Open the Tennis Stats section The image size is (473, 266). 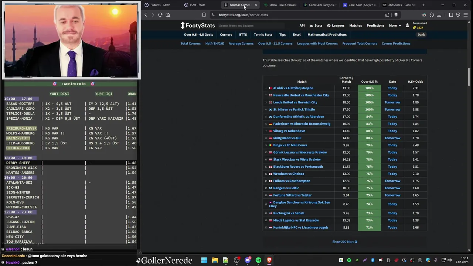click(263, 34)
